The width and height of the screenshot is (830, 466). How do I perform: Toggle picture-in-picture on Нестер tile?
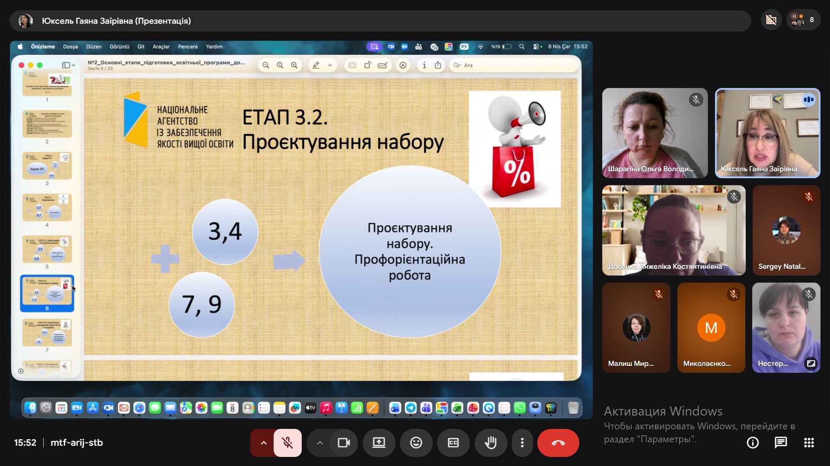pyautogui.click(x=811, y=364)
